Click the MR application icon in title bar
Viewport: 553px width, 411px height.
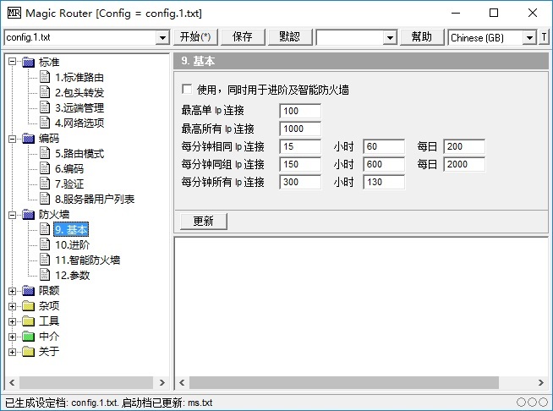[x=14, y=14]
